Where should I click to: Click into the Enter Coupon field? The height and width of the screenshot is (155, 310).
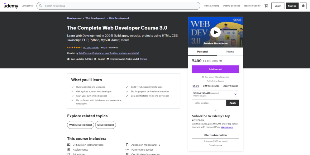click(x=209, y=103)
